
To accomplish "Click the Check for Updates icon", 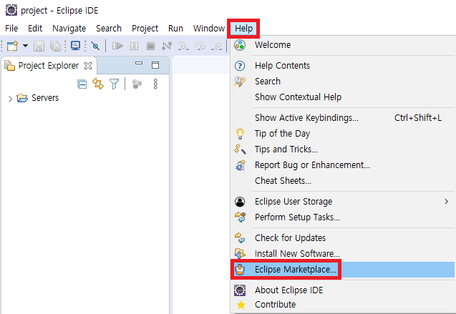I will tap(240, 238).
